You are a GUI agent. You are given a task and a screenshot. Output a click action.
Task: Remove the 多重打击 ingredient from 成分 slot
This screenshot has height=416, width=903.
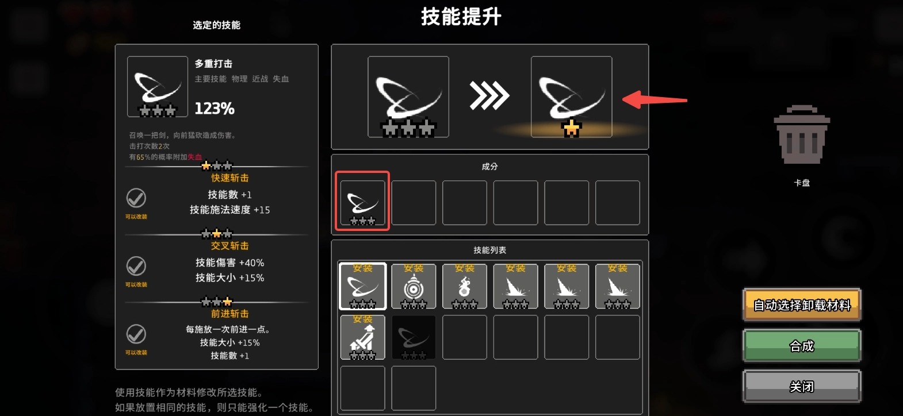362,202
